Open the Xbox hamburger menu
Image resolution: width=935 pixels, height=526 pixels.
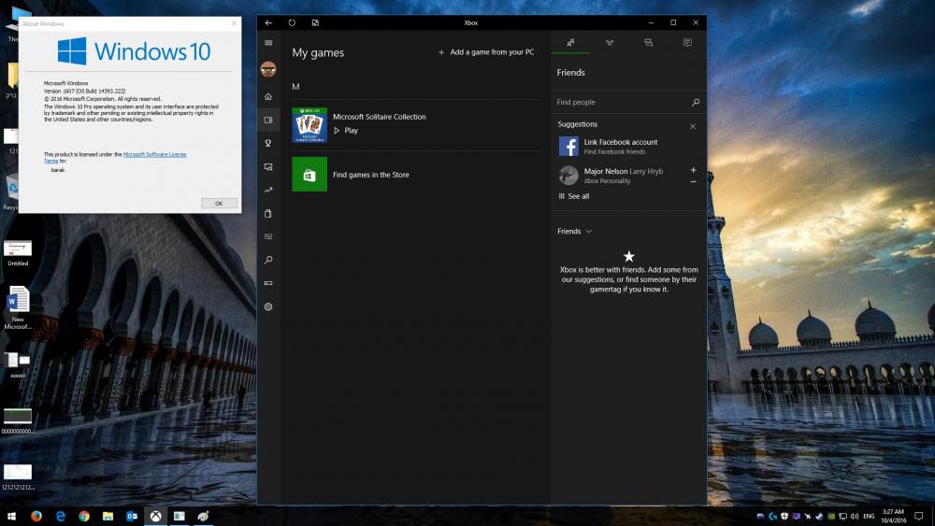click(268, 43)
